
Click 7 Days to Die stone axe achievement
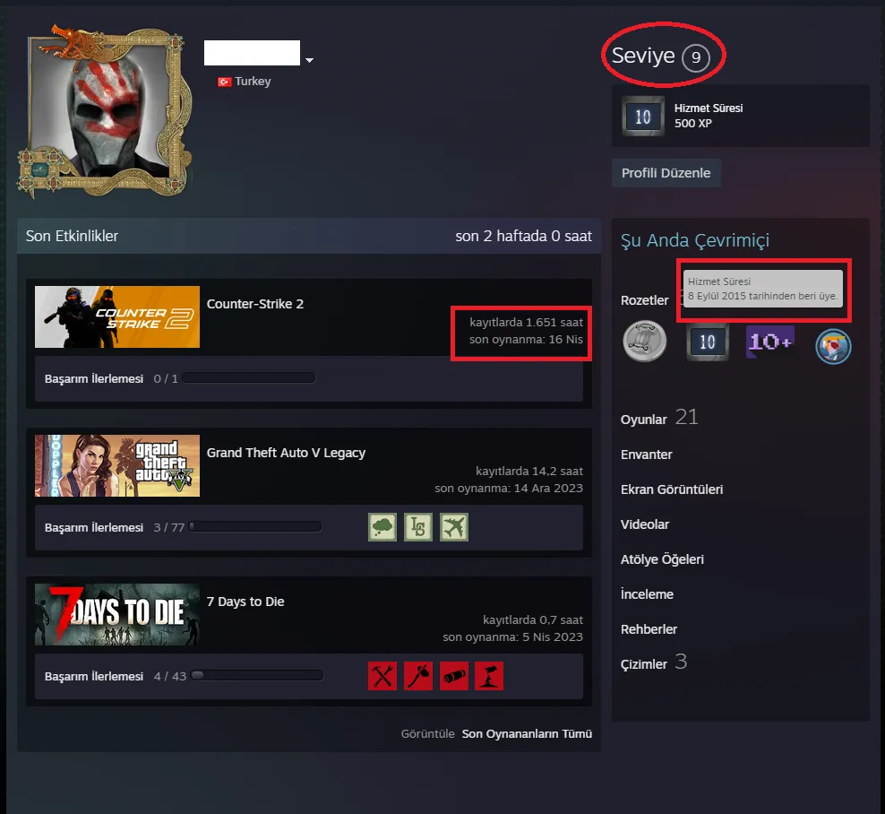pos(418,676)
